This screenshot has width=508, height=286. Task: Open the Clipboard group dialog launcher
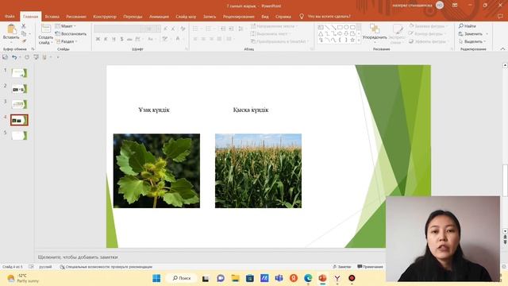coord(33,49)
